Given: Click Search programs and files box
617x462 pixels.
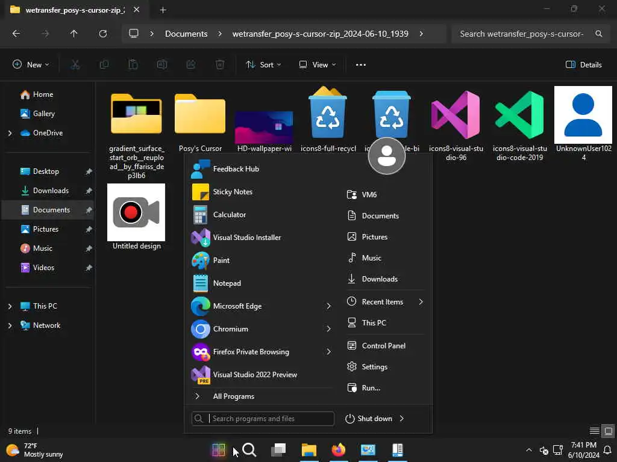Looking at the screenshot, I should point(263,419).
